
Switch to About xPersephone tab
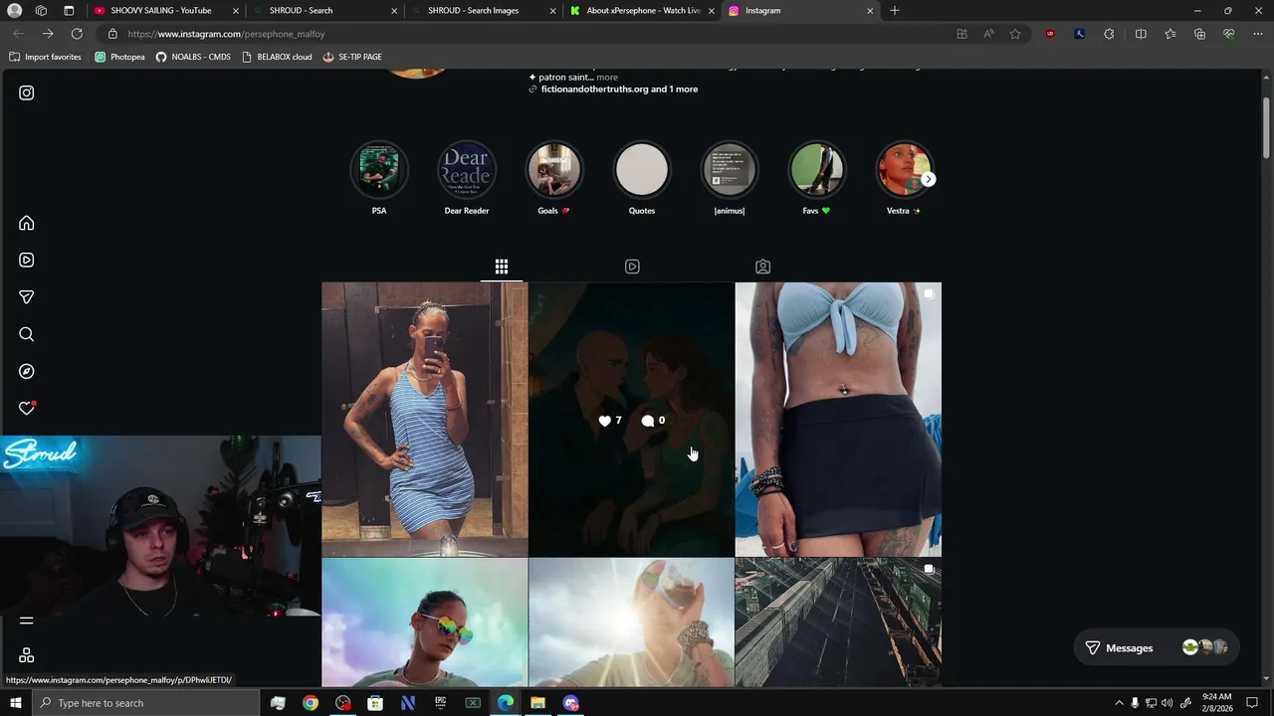[642, 11]
